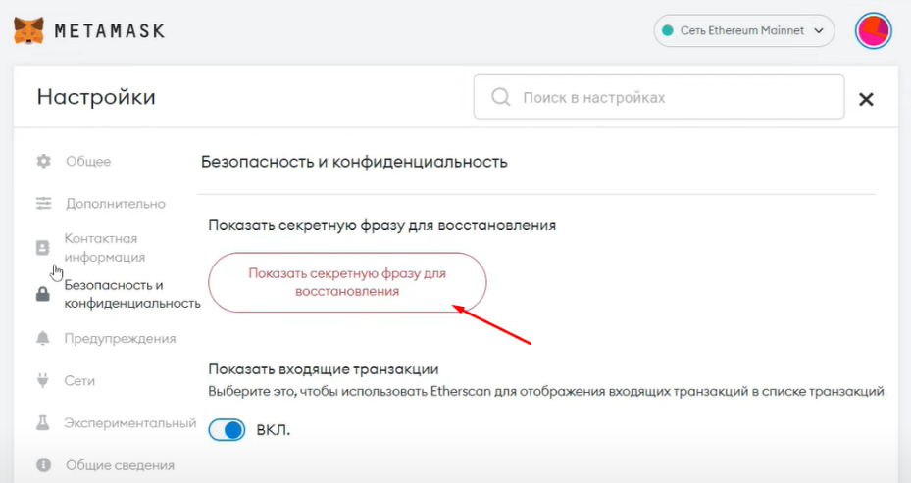This screenshot has width=911, height=483.
Task: Open the Сети settings tab
Action: coord(79,380)
